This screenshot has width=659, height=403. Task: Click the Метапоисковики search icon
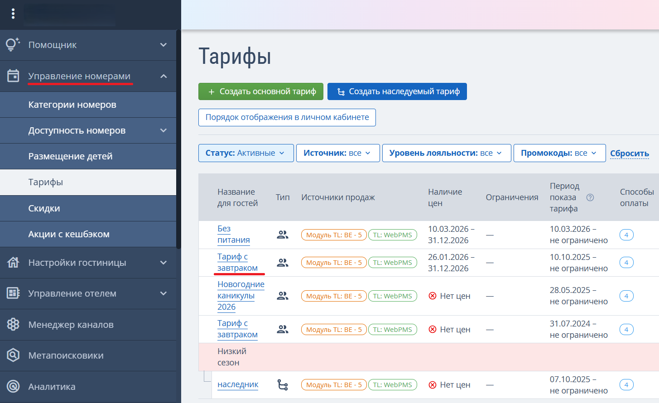point(13,355)
